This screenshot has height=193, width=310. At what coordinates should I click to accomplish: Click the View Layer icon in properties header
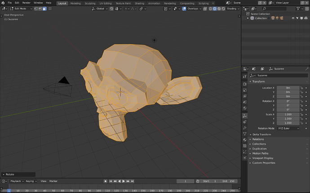262,69
